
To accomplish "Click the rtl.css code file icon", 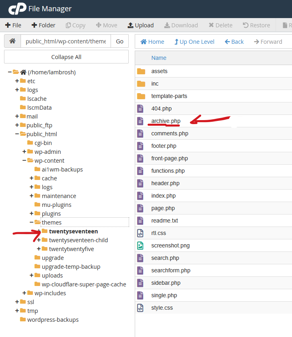I will (140, 233).
